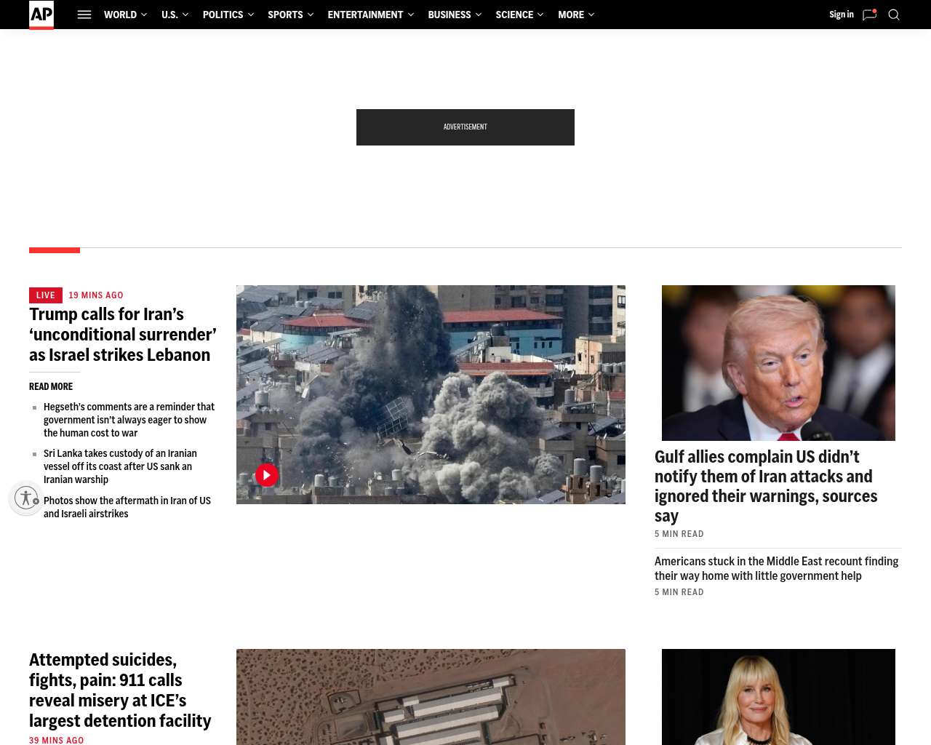
Task: Expand the World dropdown chevron
Action: point(144,15)
